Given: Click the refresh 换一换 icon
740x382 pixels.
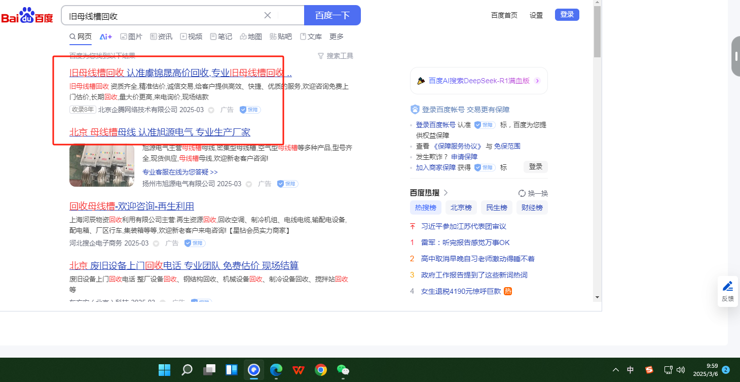Looking at the screenshot, I should coord(522,193).
